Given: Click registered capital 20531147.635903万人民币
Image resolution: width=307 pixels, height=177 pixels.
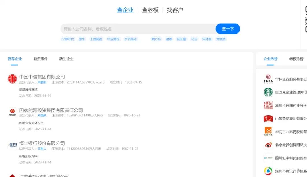Looking at the screenshot, I should click(x=86, y=82).
